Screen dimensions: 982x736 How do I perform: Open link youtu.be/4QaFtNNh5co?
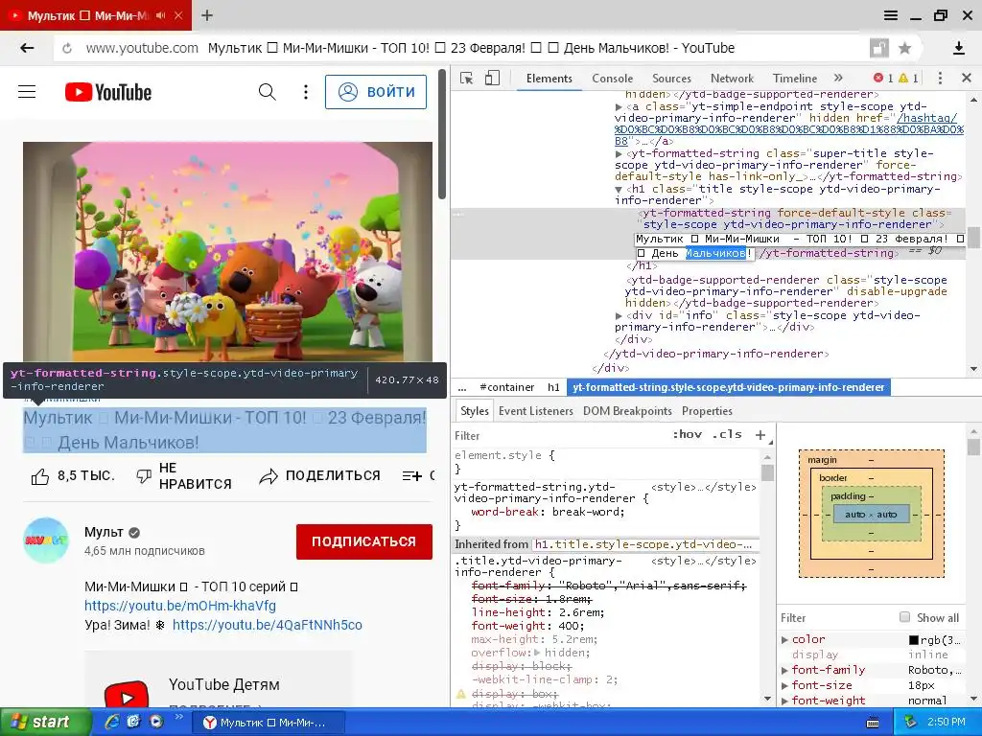[x=268, y=625]
